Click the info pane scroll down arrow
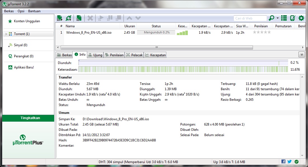Screen dimensions: 308x167 coord(302,156)
